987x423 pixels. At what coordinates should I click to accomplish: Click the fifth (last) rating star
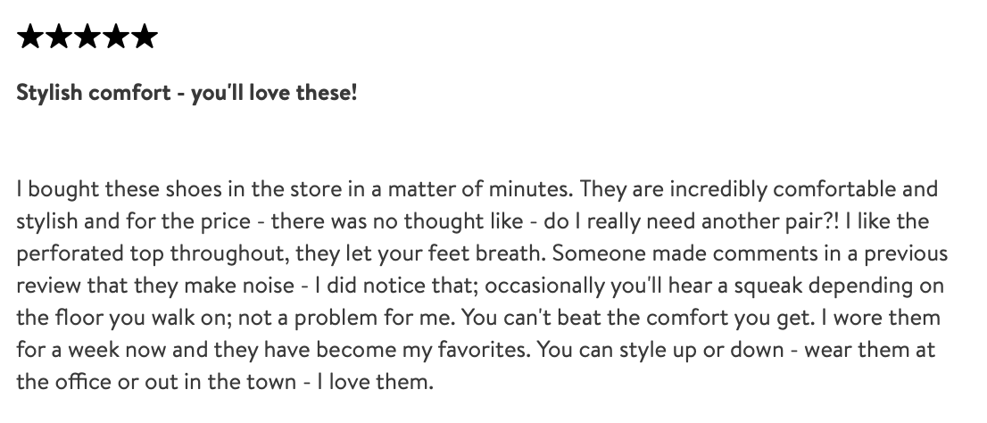point(144,37)
